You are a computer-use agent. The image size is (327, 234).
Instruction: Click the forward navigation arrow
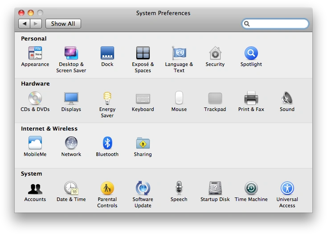point(36,24)
